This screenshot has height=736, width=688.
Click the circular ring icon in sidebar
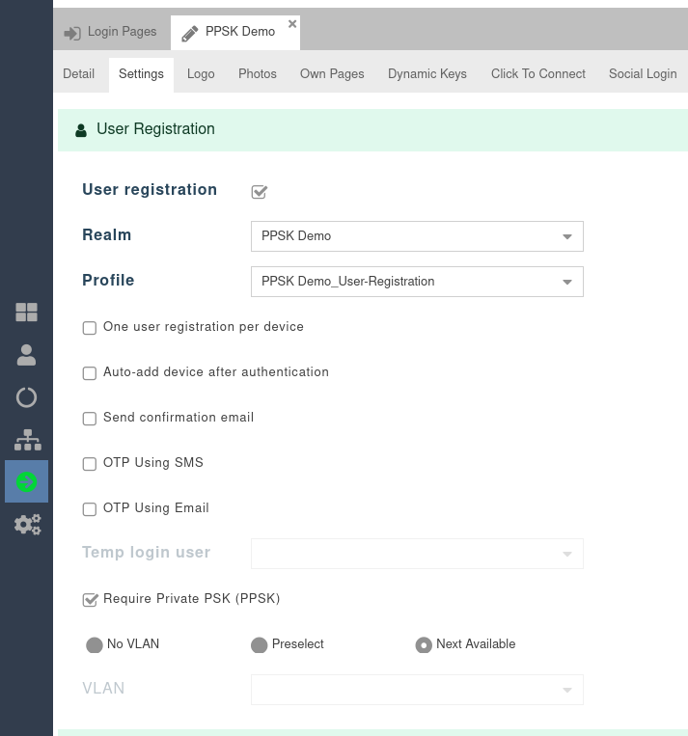pos(27,397)
